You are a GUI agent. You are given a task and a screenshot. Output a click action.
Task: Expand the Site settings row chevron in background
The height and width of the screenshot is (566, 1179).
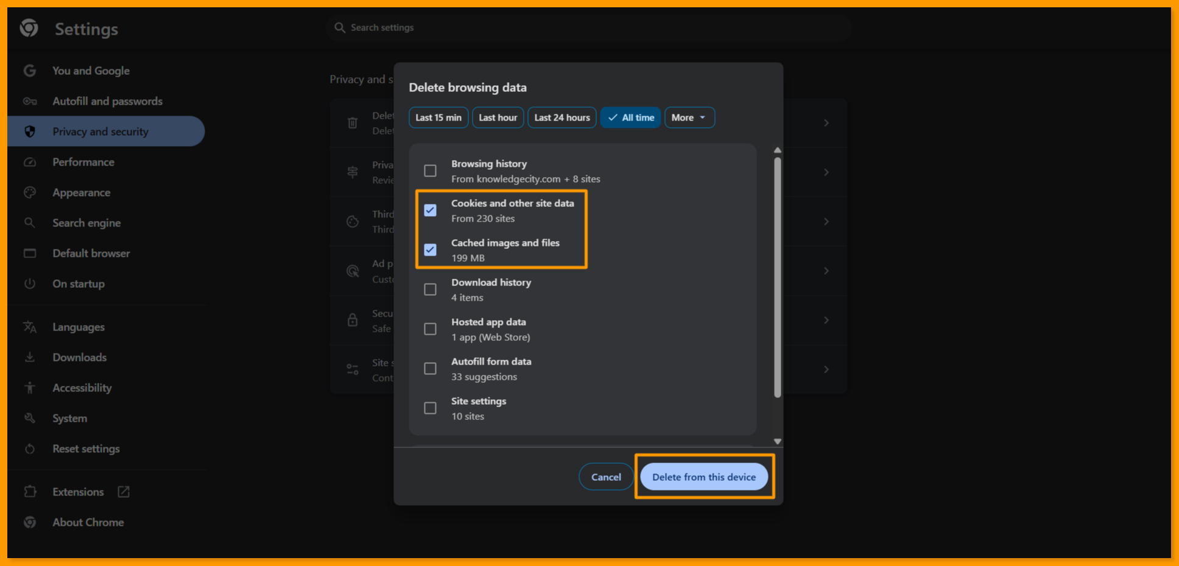826,369
